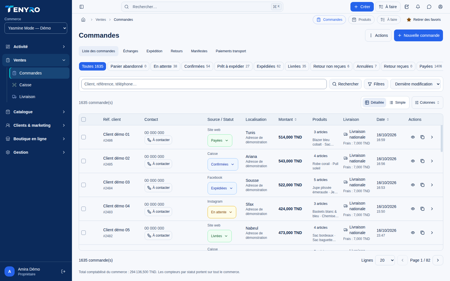The height and width of the screenshot is (281, 450).
Task: View details of order #2486 with eye icon
Action: tap(413, 137)
